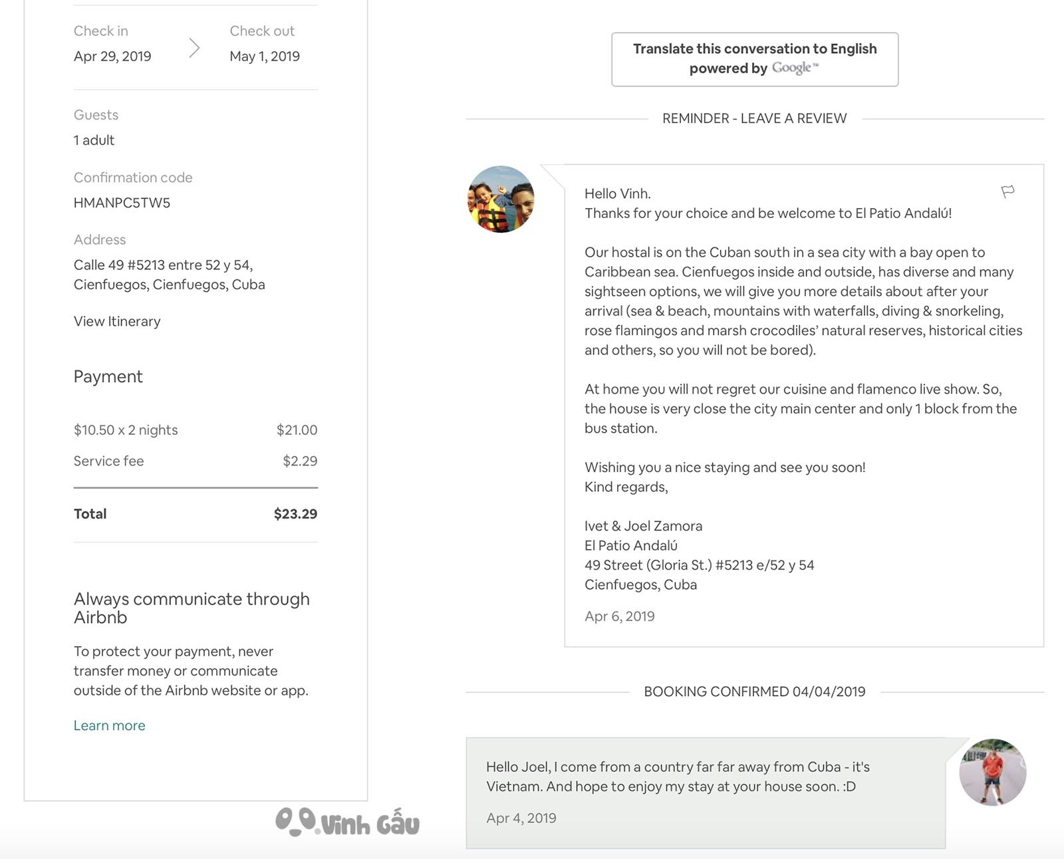
Task: Translate this conversation to English
Action: pos(755,59)
